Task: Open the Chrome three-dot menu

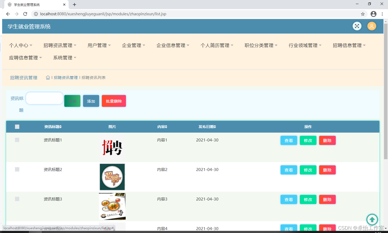Action: click(x=382, y=14)
